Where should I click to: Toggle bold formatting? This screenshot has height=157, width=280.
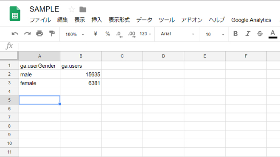(x=235, y=34)
